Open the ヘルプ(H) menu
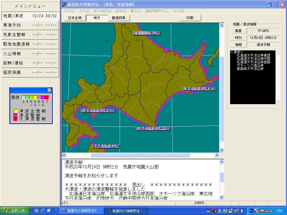 (178, 11)
